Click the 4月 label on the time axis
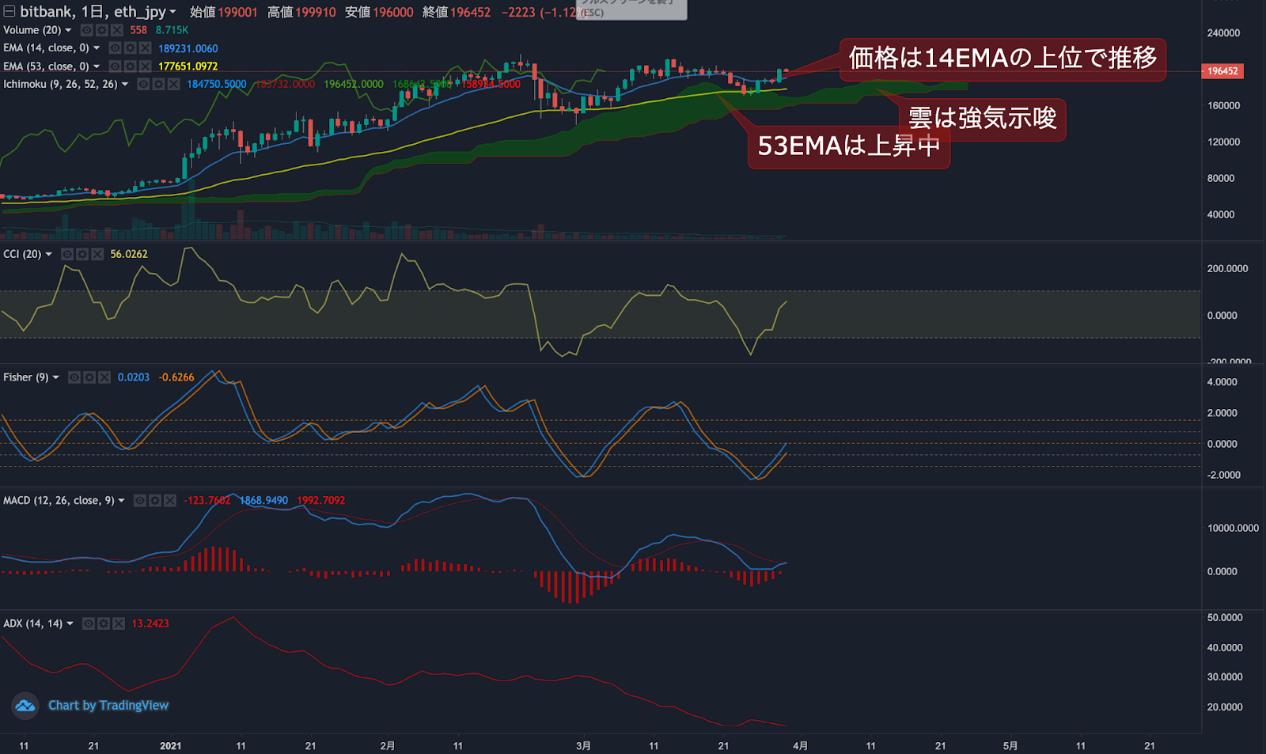Viewport: 1266px width, 754px height. point(801,746)
